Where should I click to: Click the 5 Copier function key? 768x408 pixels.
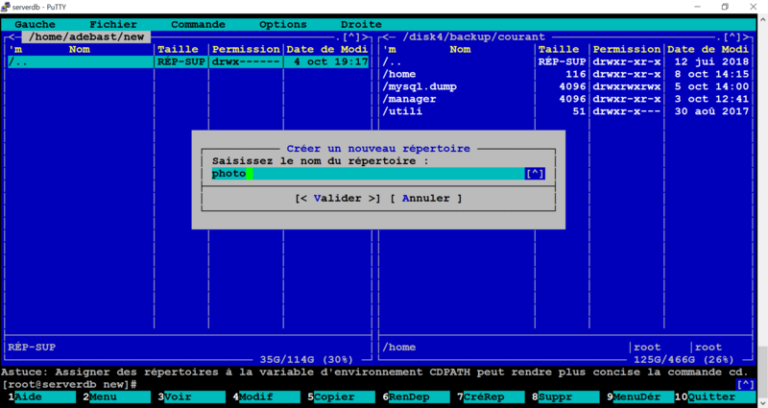342,396
